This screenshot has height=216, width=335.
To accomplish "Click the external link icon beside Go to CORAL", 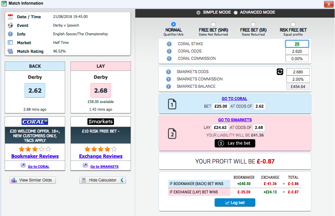I will pyautogui.click(x=23, y=165).
